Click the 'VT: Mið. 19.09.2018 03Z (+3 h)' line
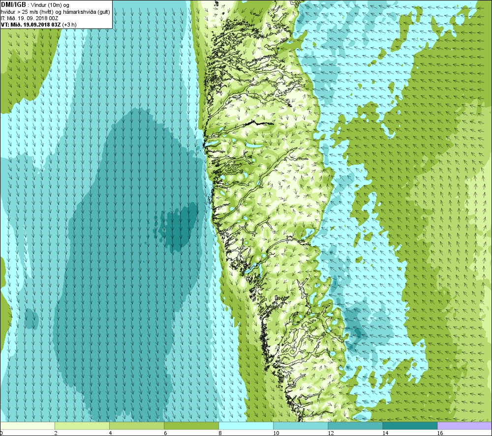 [x=38, y=25]
